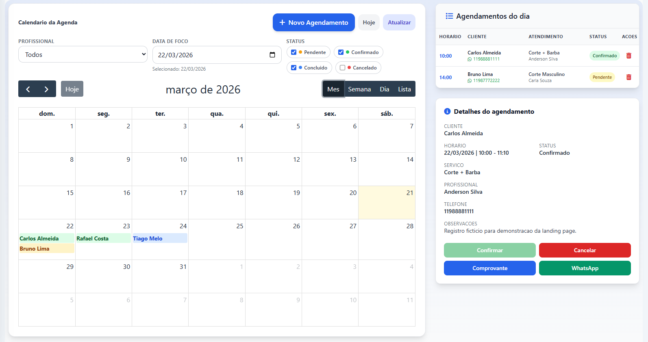Open the Bruno Lima event on day 22
Viewport: 648px width, 342px height.
(x=47, y=249)
